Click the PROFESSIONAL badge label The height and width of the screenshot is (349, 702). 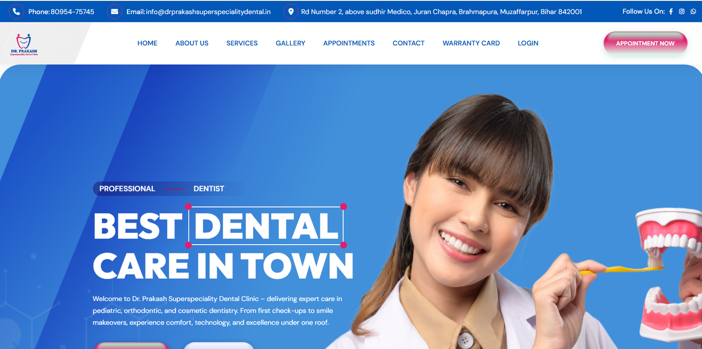point(127,189)
